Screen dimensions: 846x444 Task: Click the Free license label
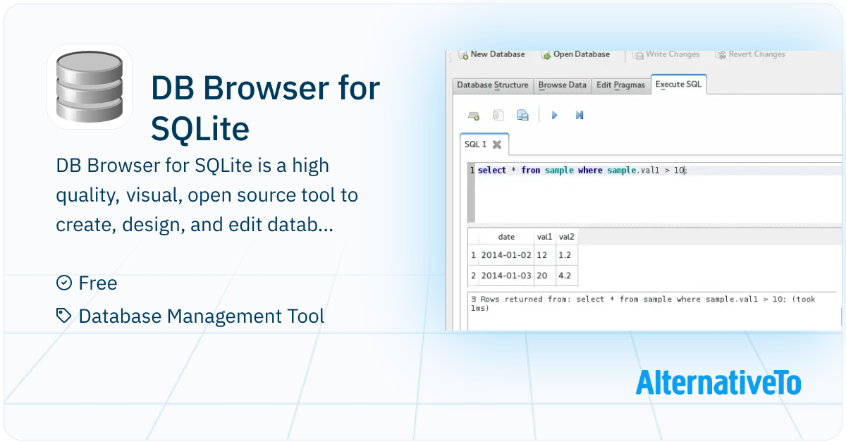[98, 283]
